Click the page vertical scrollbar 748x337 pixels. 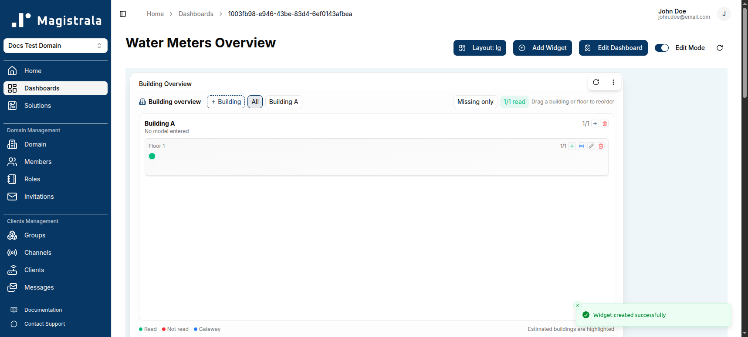pyautogui.click(x=745, y=52)
